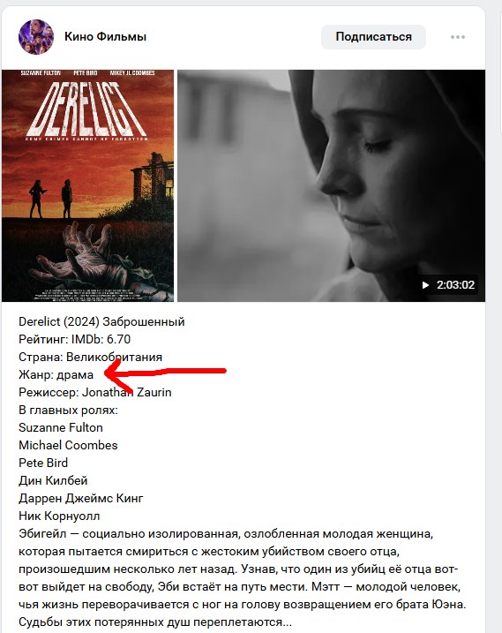
Task: Click the Подписаться subscribe button
Action: tap(373, 37)
